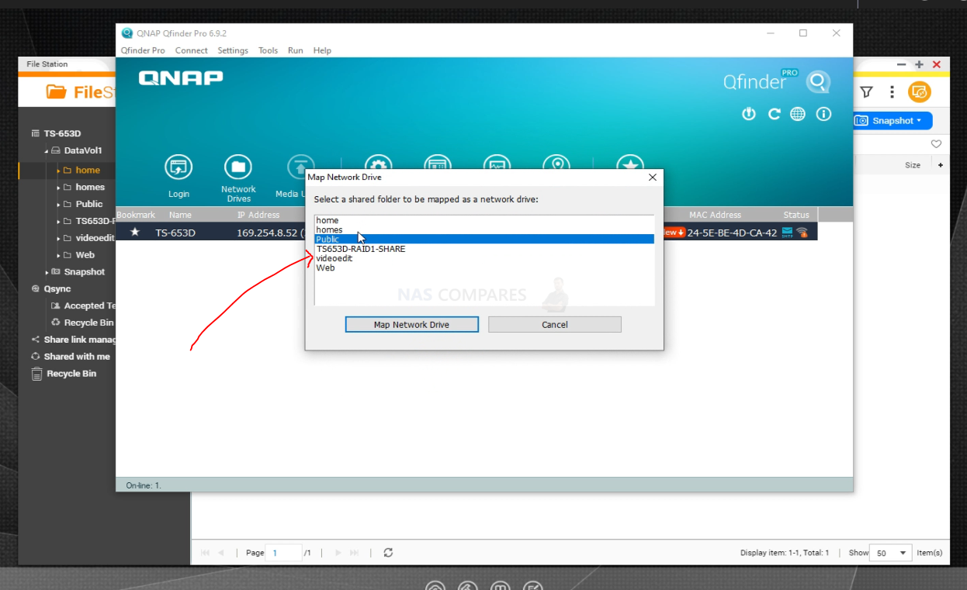Cancel the Map Network Drive dialog

tap(555, 324)
